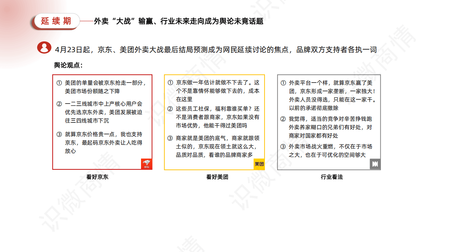Click the red user avatar icon
The height and width of the screenshot is (252, 449).
[44, 48]
